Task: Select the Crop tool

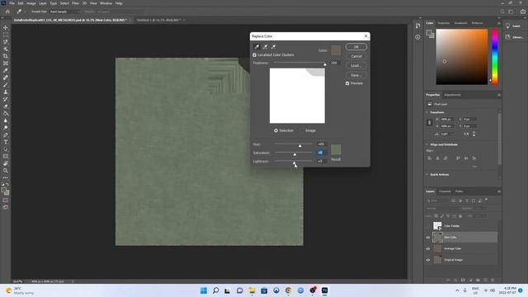Action: point(6,56)
